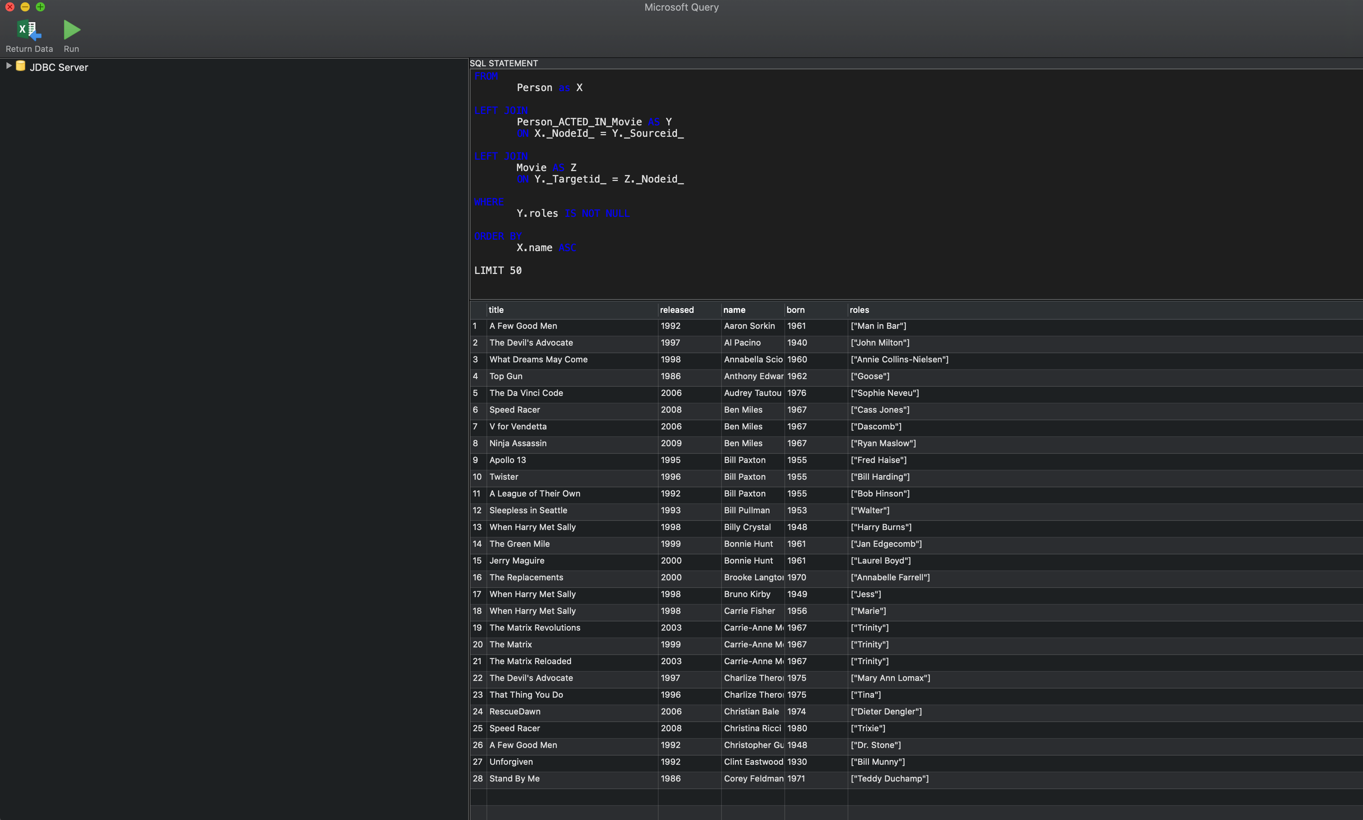This screenshot has width=1363, height=820.
Task: Close the Microsoft Query window
Action: (x=10, y=7)
